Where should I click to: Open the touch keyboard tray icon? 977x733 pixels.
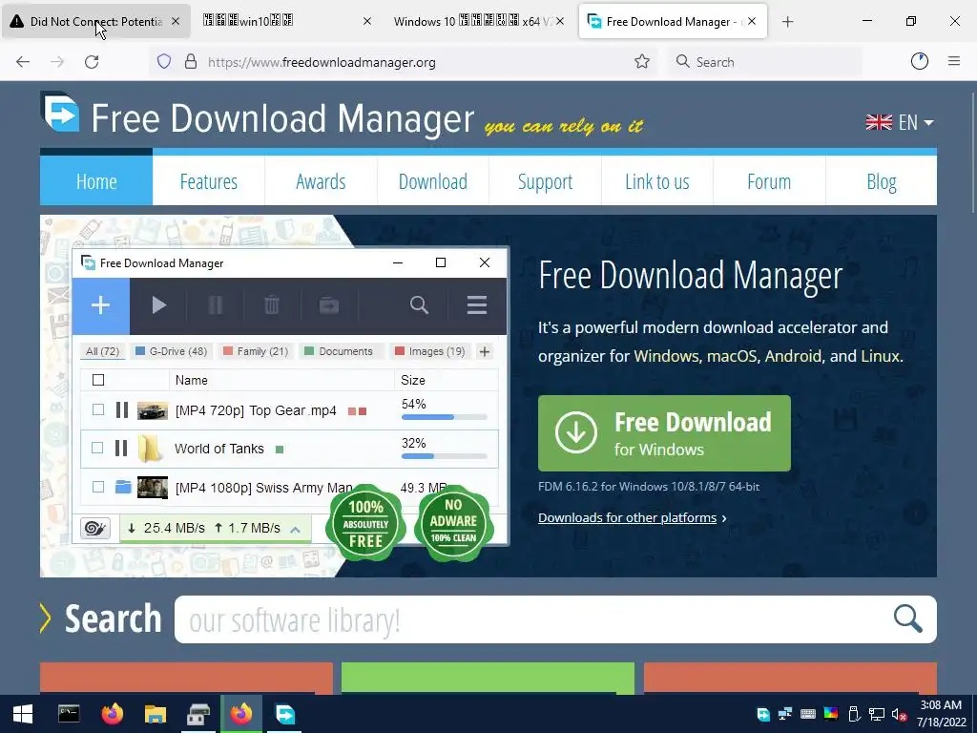pos(807,714)
